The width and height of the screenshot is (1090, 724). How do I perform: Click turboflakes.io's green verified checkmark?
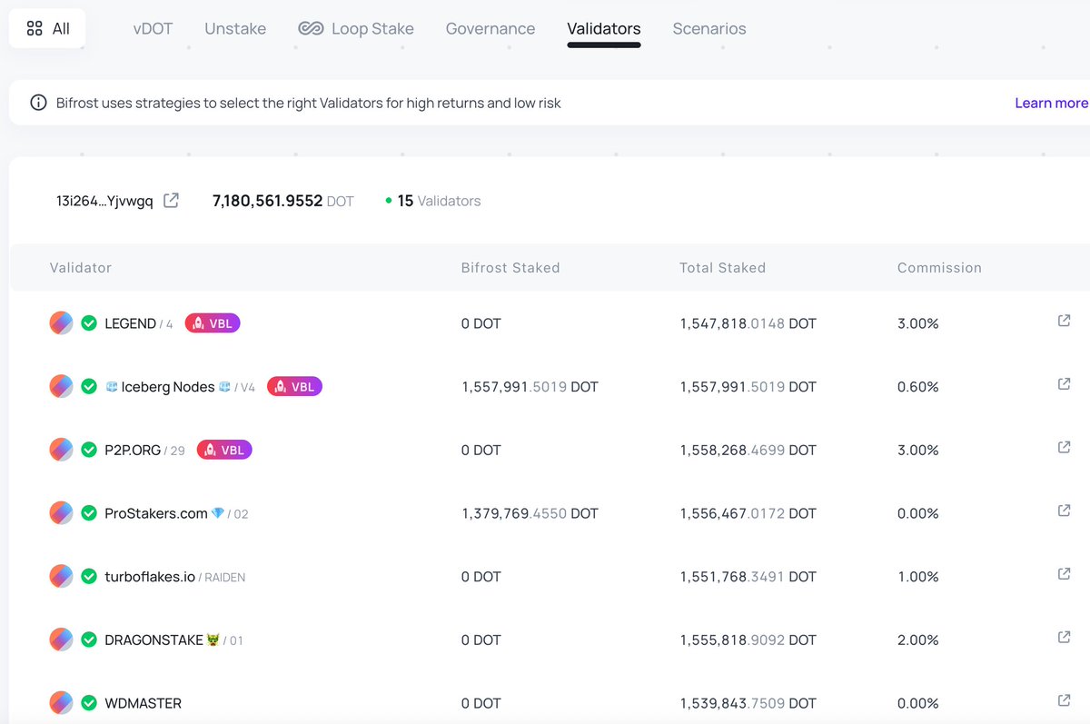89,576
